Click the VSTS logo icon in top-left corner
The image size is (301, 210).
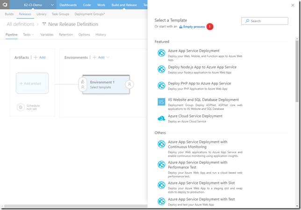point(5,5)
